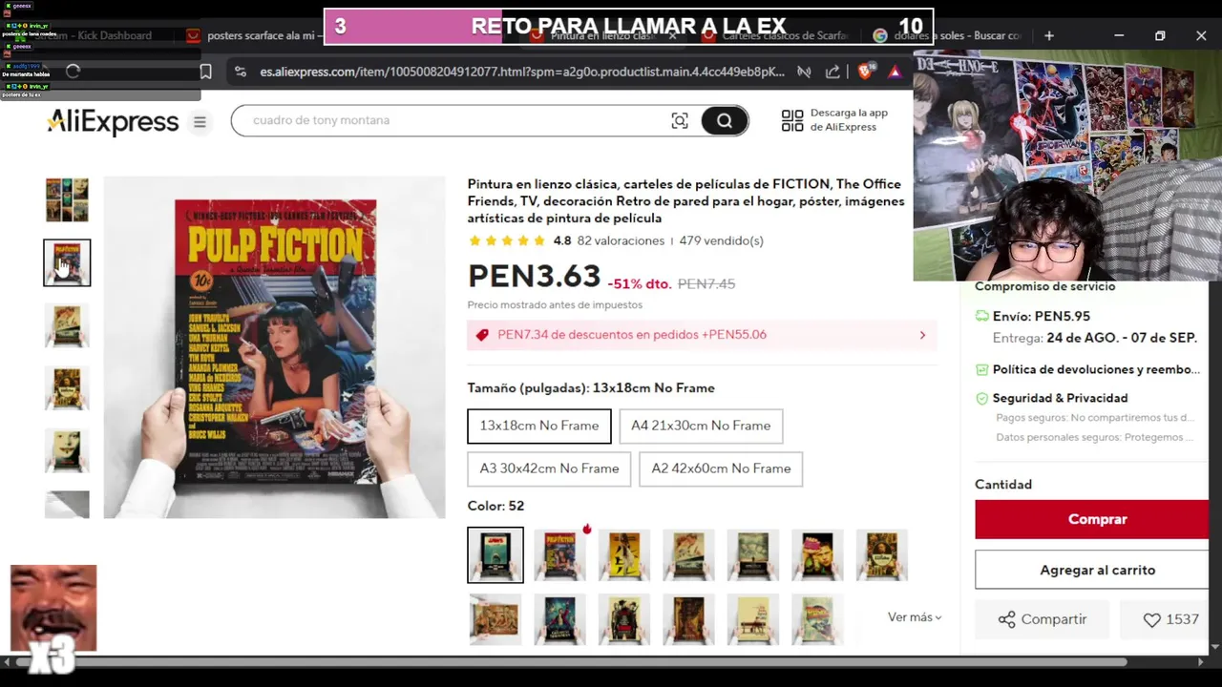
Task: Click the red tag discount icon
Action: click(482, 335)
